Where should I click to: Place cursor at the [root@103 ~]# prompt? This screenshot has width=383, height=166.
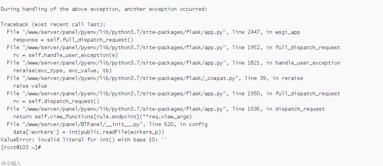tap(20, 148)
